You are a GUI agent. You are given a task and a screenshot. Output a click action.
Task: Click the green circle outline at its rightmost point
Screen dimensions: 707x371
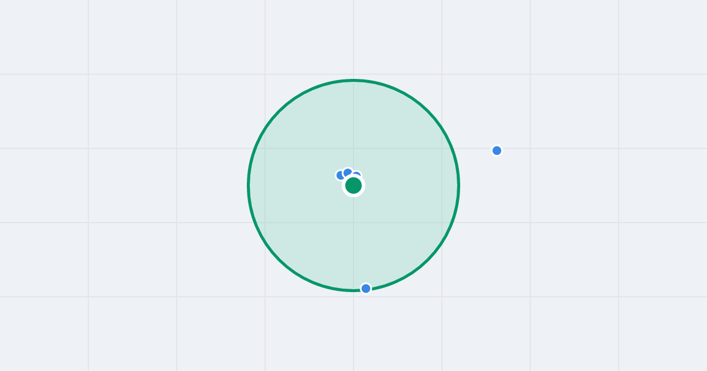pos(458,185)
